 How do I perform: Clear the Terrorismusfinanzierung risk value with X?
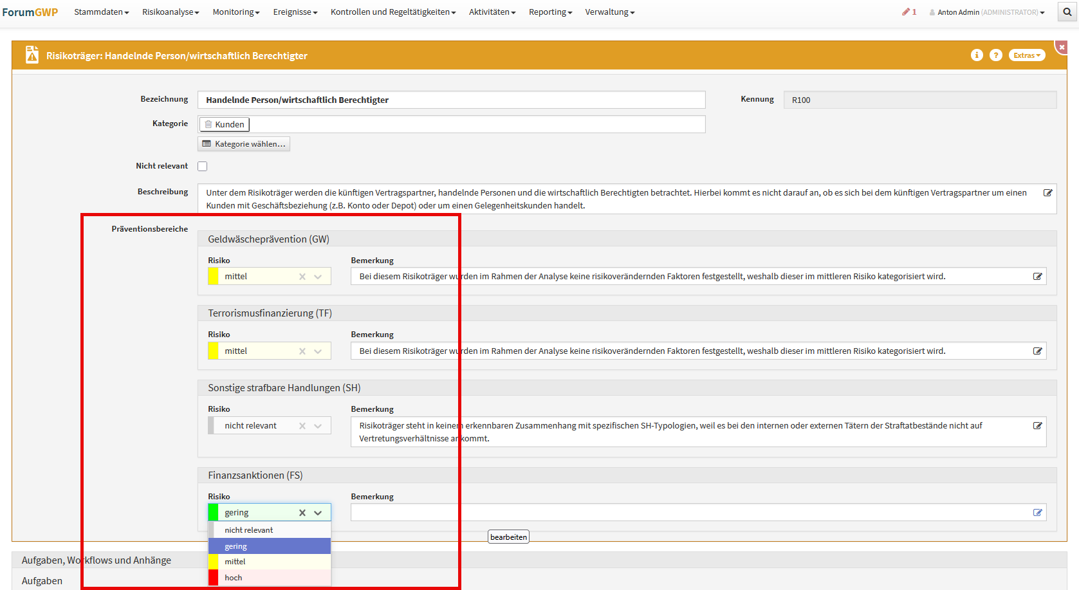(302, 351)
